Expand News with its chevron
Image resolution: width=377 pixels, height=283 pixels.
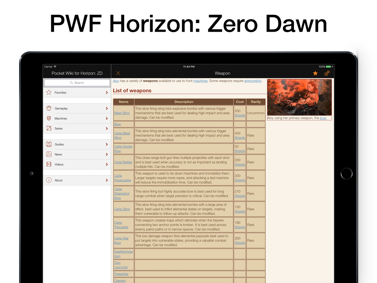107,154
